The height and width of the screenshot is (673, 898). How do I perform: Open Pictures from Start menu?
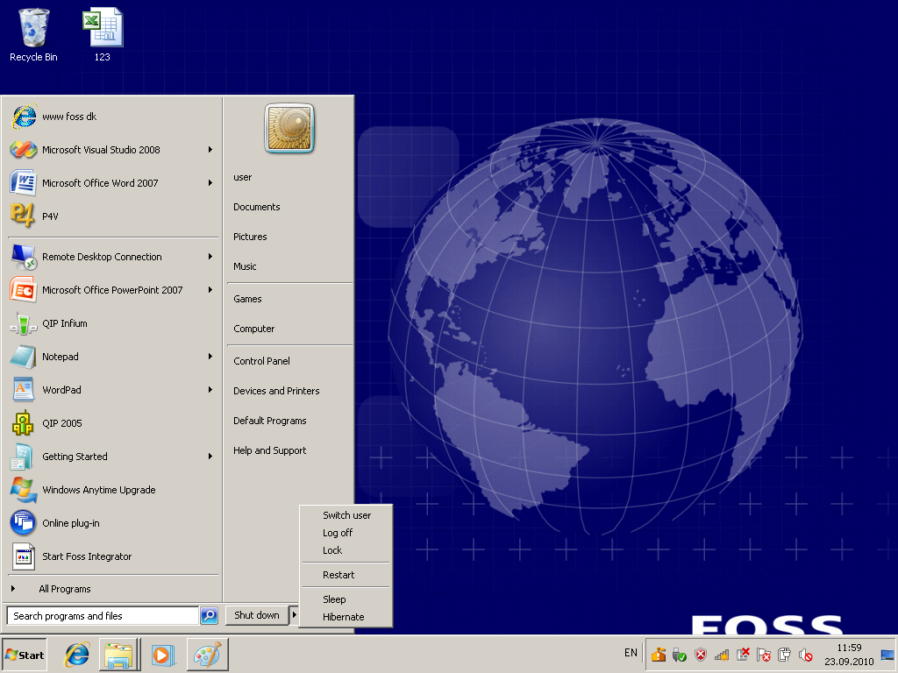[x=250, y=237]
